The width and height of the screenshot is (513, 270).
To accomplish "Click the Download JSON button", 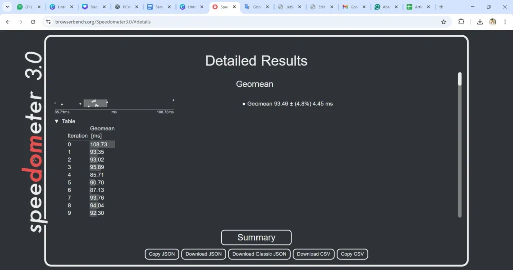I will click(204, 254).
